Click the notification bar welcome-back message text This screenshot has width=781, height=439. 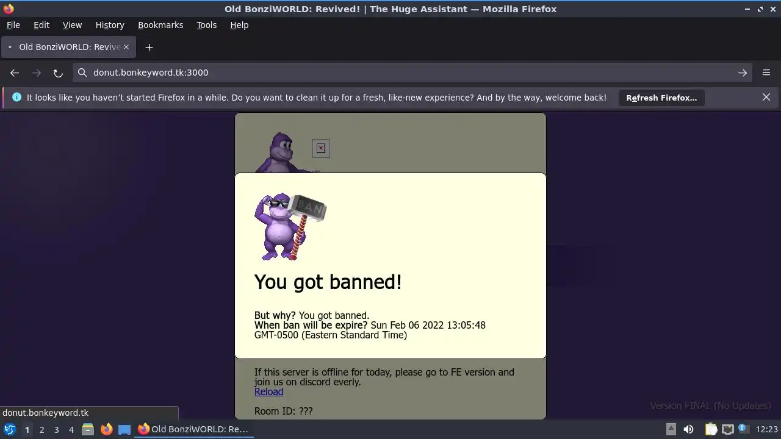click(x=317, y=98)
